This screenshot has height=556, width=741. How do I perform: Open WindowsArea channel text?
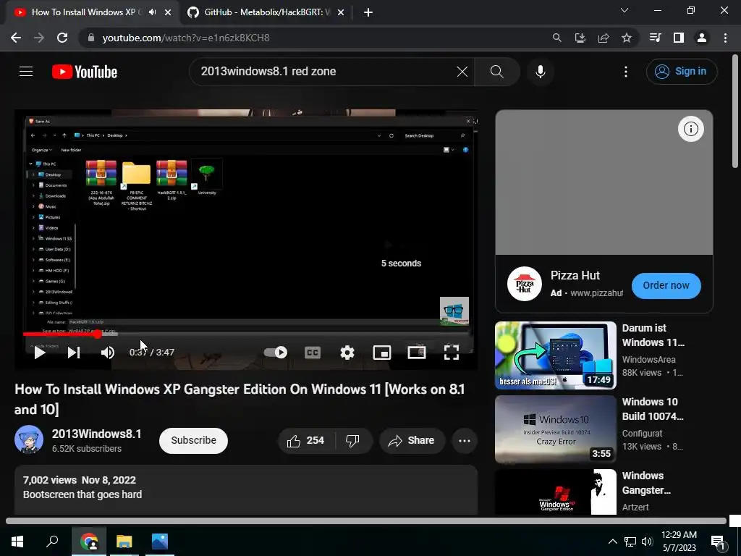coord(648,360)
